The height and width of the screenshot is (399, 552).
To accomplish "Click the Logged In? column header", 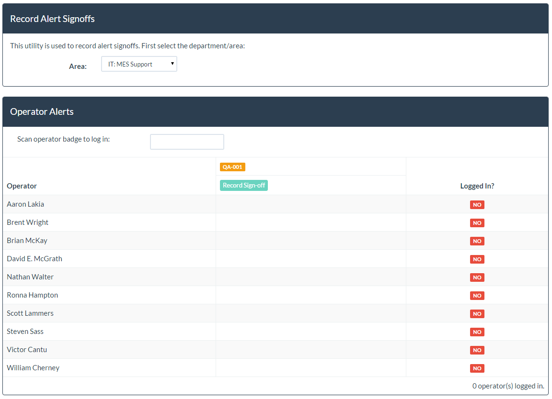I will click(x=477, y=186).
